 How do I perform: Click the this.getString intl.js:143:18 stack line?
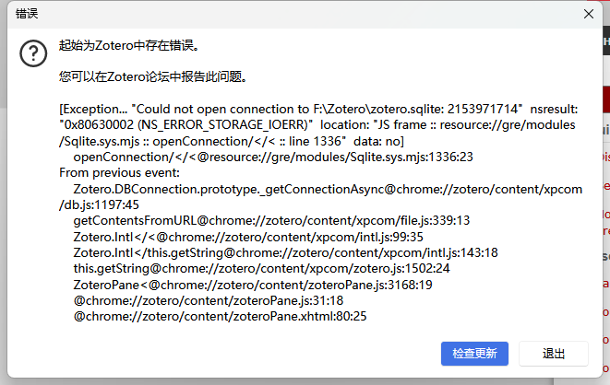(285, 252)
